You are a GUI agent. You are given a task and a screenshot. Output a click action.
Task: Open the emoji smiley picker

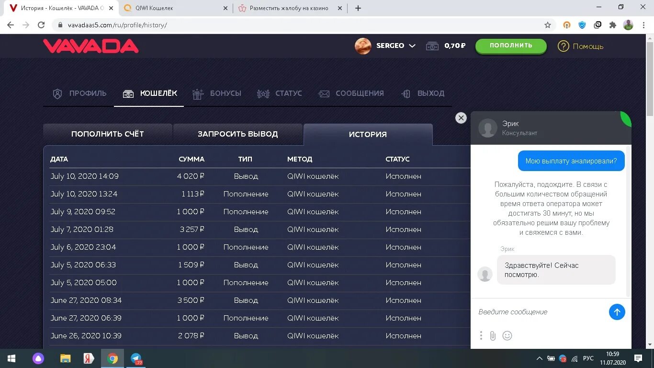tap(507, 336)
